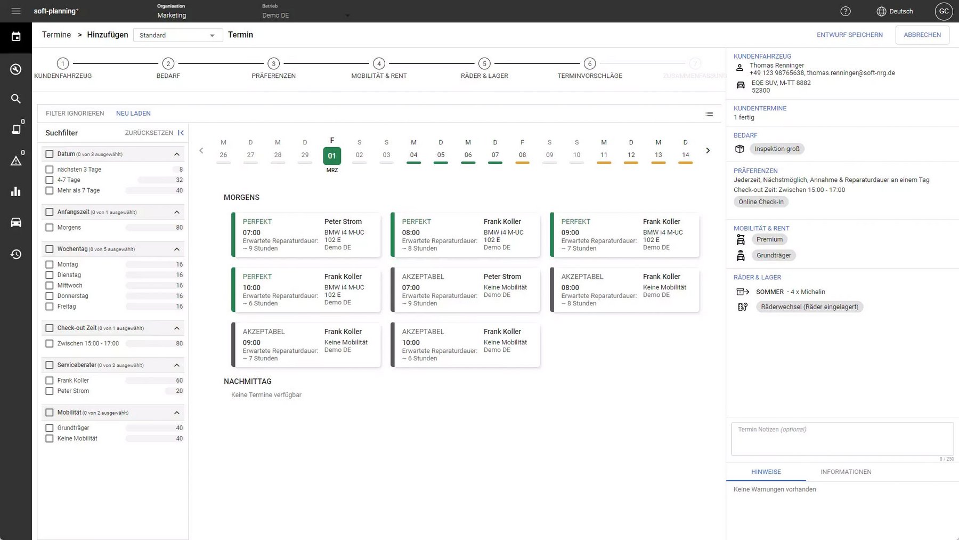Check the Freitag weekday filter
The width and height of the screenshot is (959, 540).
(50, 307)
